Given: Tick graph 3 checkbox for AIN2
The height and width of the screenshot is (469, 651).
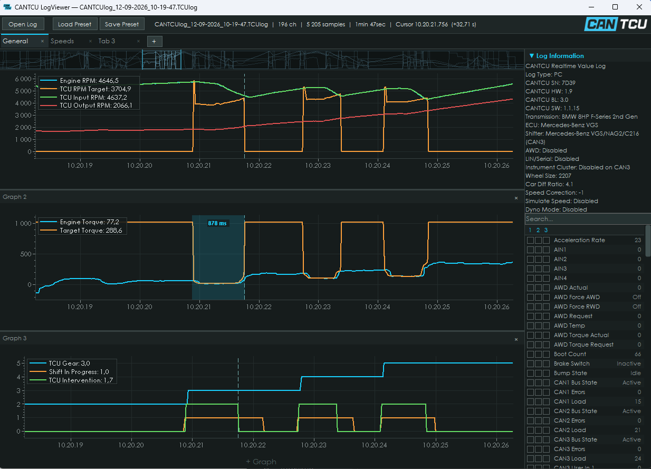Looking at the screenshot, I should [545, 260].
